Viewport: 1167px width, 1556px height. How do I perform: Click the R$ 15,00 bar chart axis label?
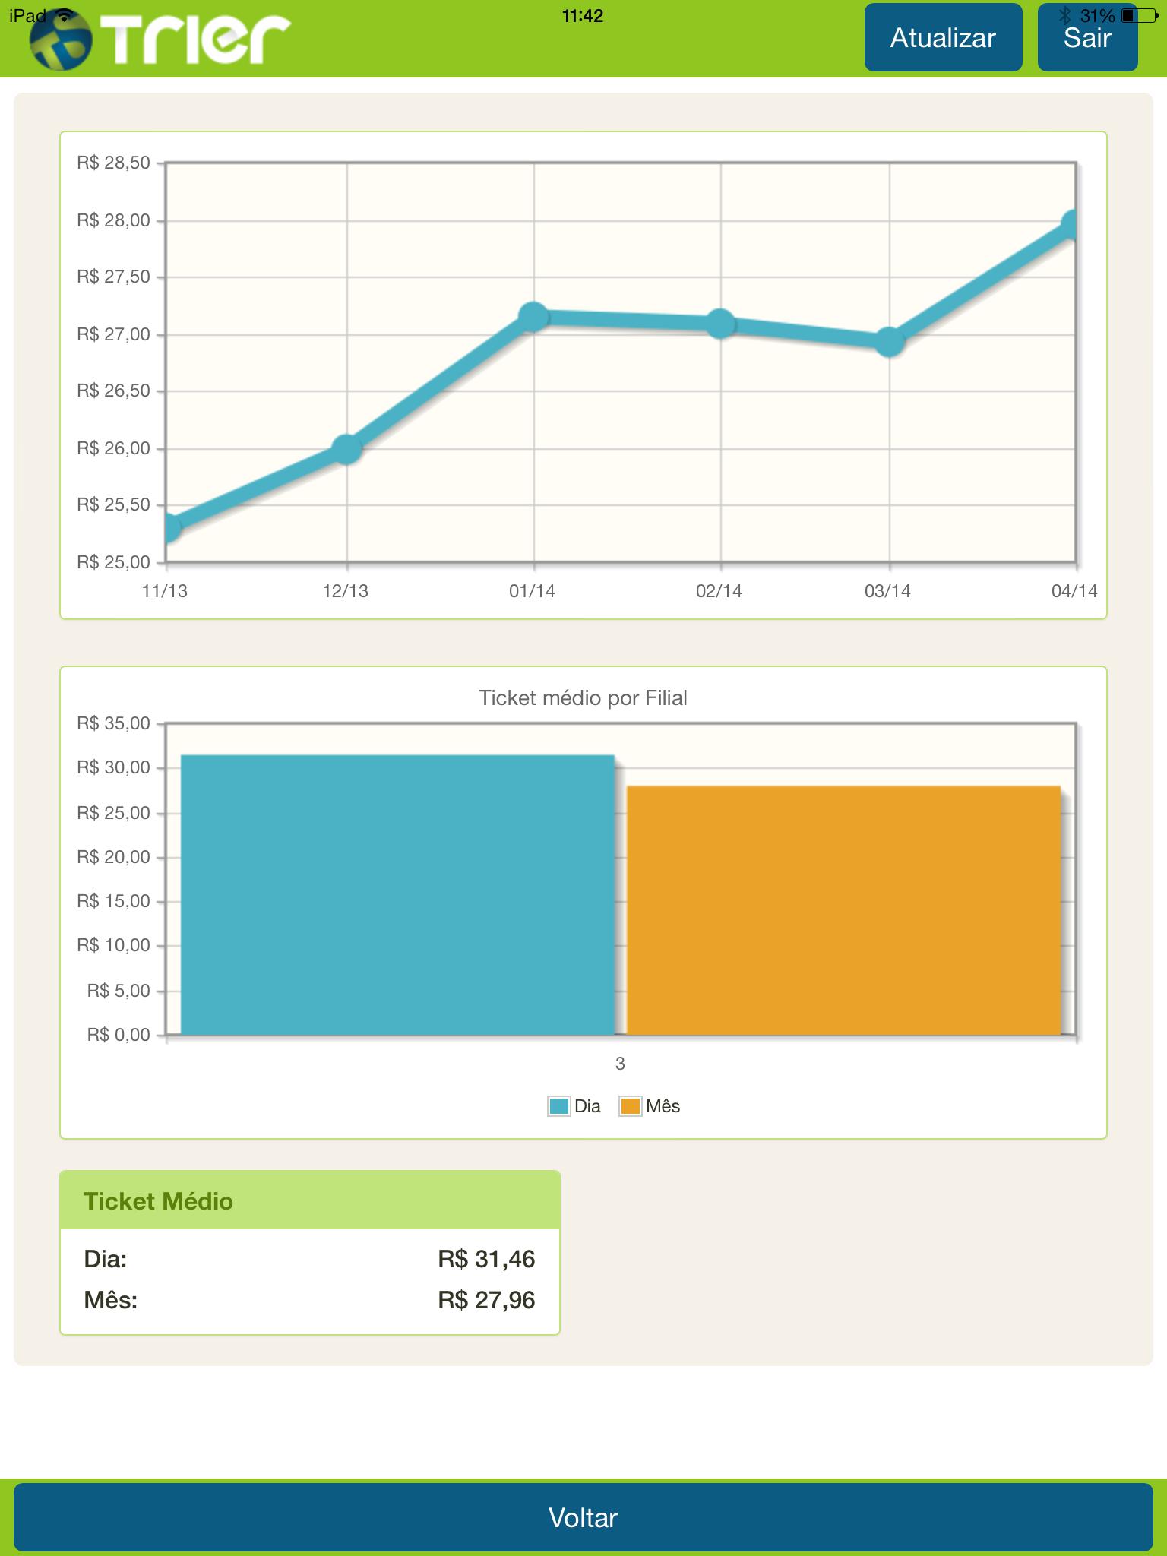click(114, 901)
